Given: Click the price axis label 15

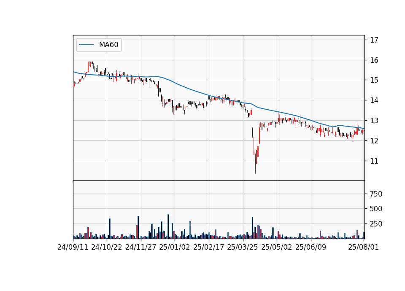Looking at the screenshot, I should 374,80.
